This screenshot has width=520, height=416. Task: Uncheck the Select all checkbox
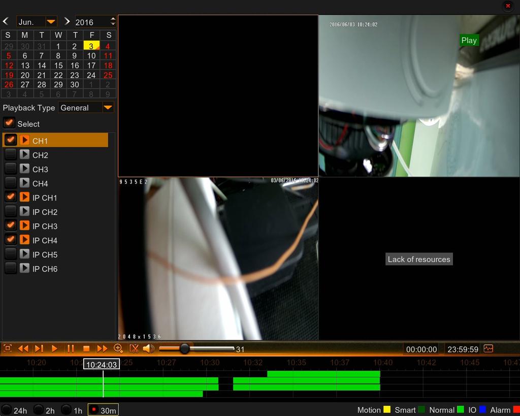coord(9,123)
